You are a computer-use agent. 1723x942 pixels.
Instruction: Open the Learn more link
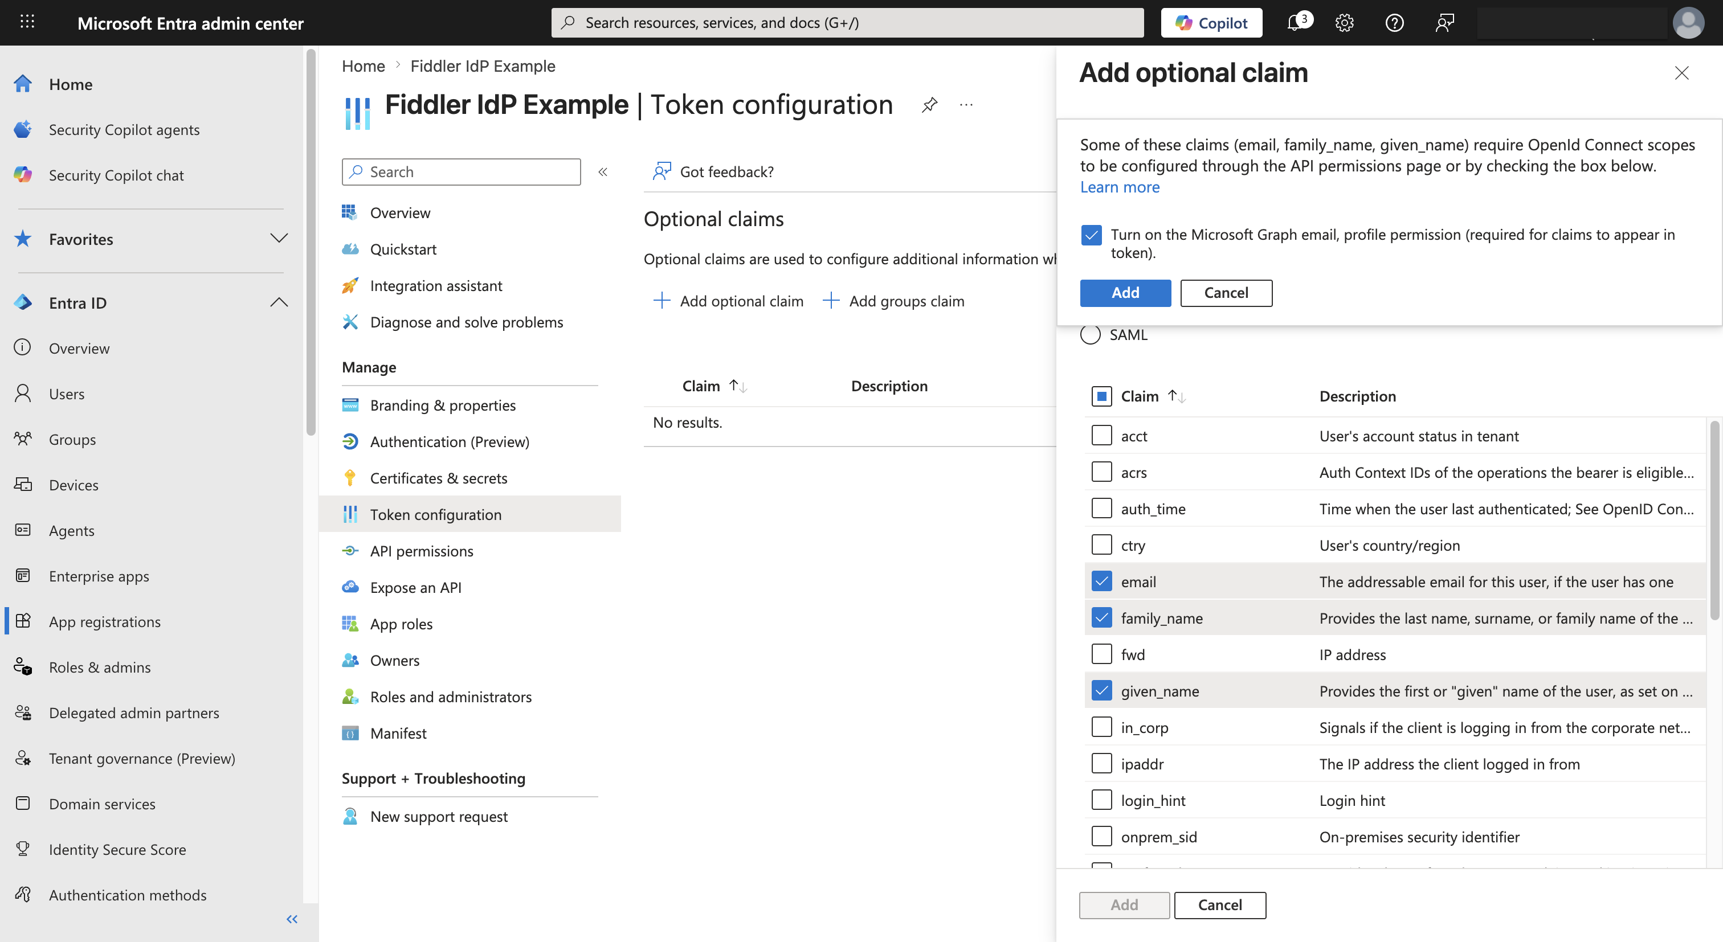1120,187
